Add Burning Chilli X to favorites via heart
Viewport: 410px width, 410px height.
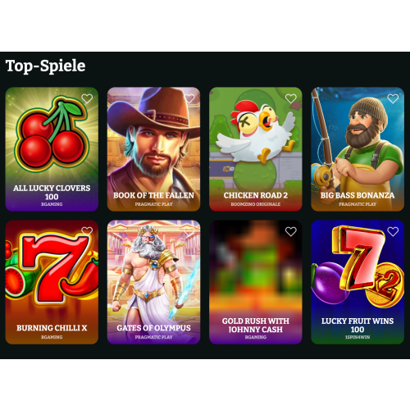point(87,231)
